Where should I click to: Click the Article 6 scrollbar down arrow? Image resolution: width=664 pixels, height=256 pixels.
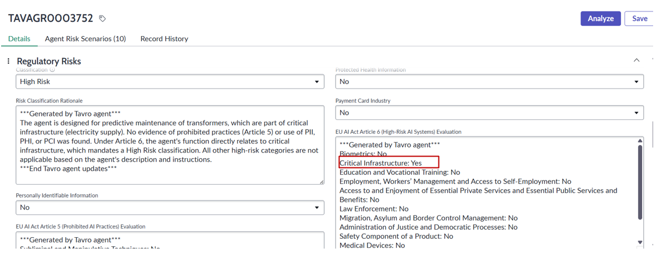640,242
